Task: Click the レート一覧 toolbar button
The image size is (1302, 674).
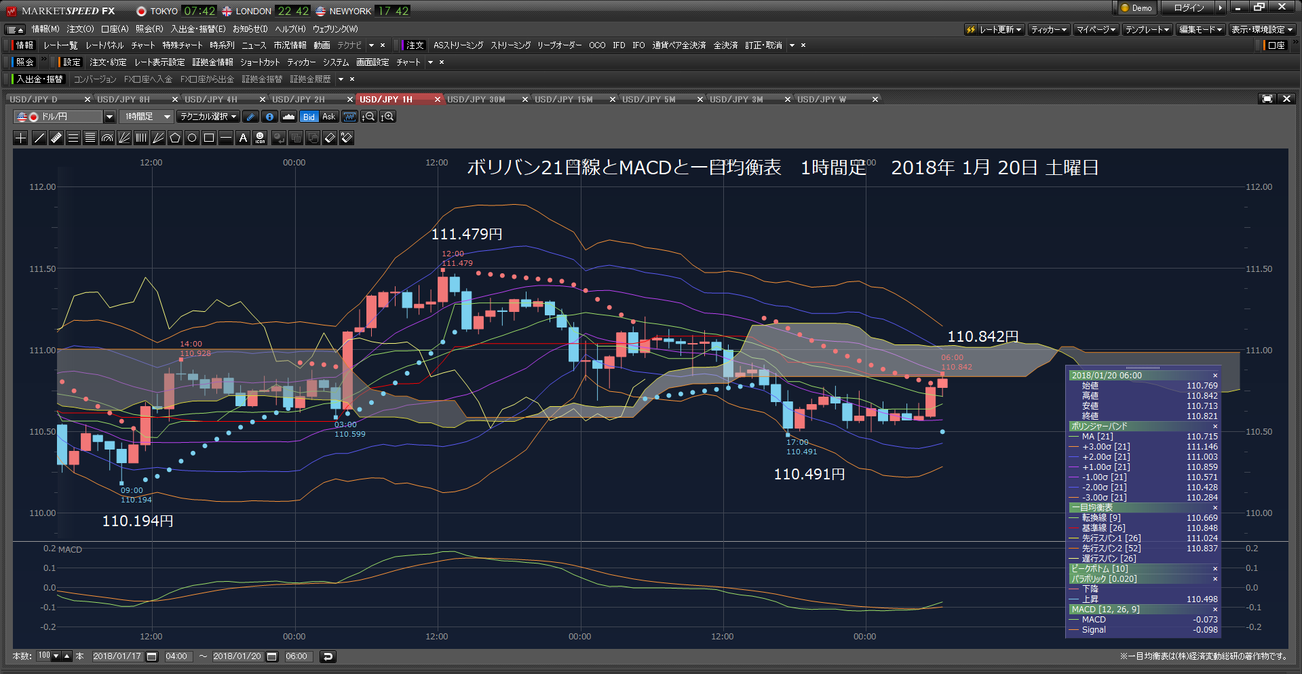Action: [60, 45]
